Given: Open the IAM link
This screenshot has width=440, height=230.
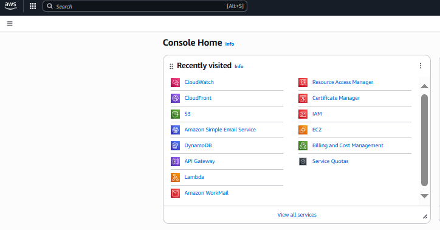Looking at the screenshot, I should (317, 114).
